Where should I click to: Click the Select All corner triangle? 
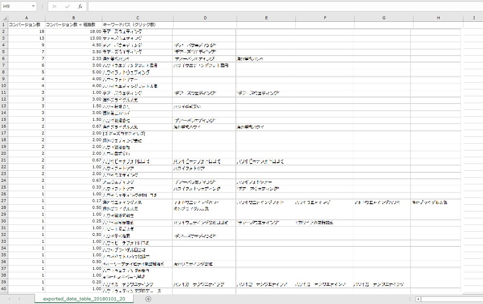(4, 18)
